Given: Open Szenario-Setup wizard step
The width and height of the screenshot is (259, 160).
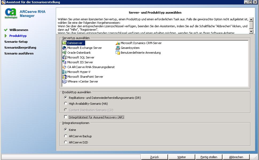Looking at the screenshot, I should pos(16,42).
